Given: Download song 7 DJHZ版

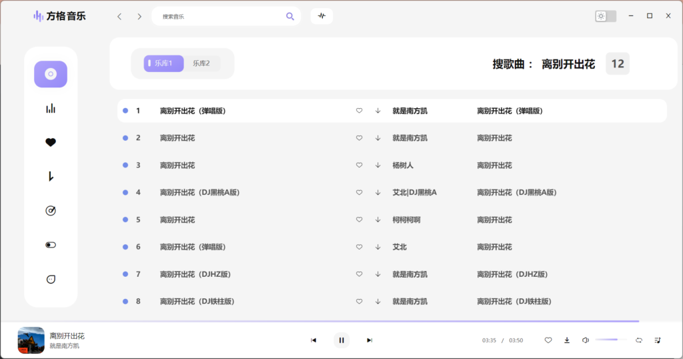Looking at the screenshot, I should coord(378,274).
